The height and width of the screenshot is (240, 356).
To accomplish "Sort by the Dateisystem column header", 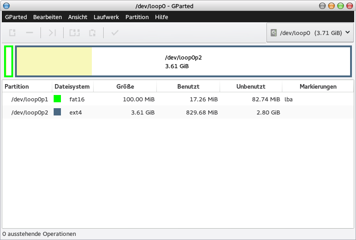I will [73, 86].
